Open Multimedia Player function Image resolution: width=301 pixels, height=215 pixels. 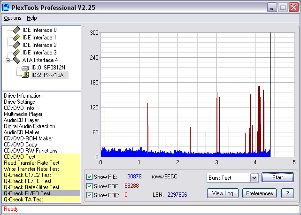pyautogui.click(x=23, y=114)
